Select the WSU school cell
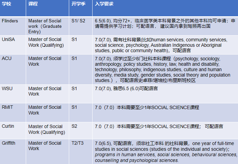 tap(8, 88)
